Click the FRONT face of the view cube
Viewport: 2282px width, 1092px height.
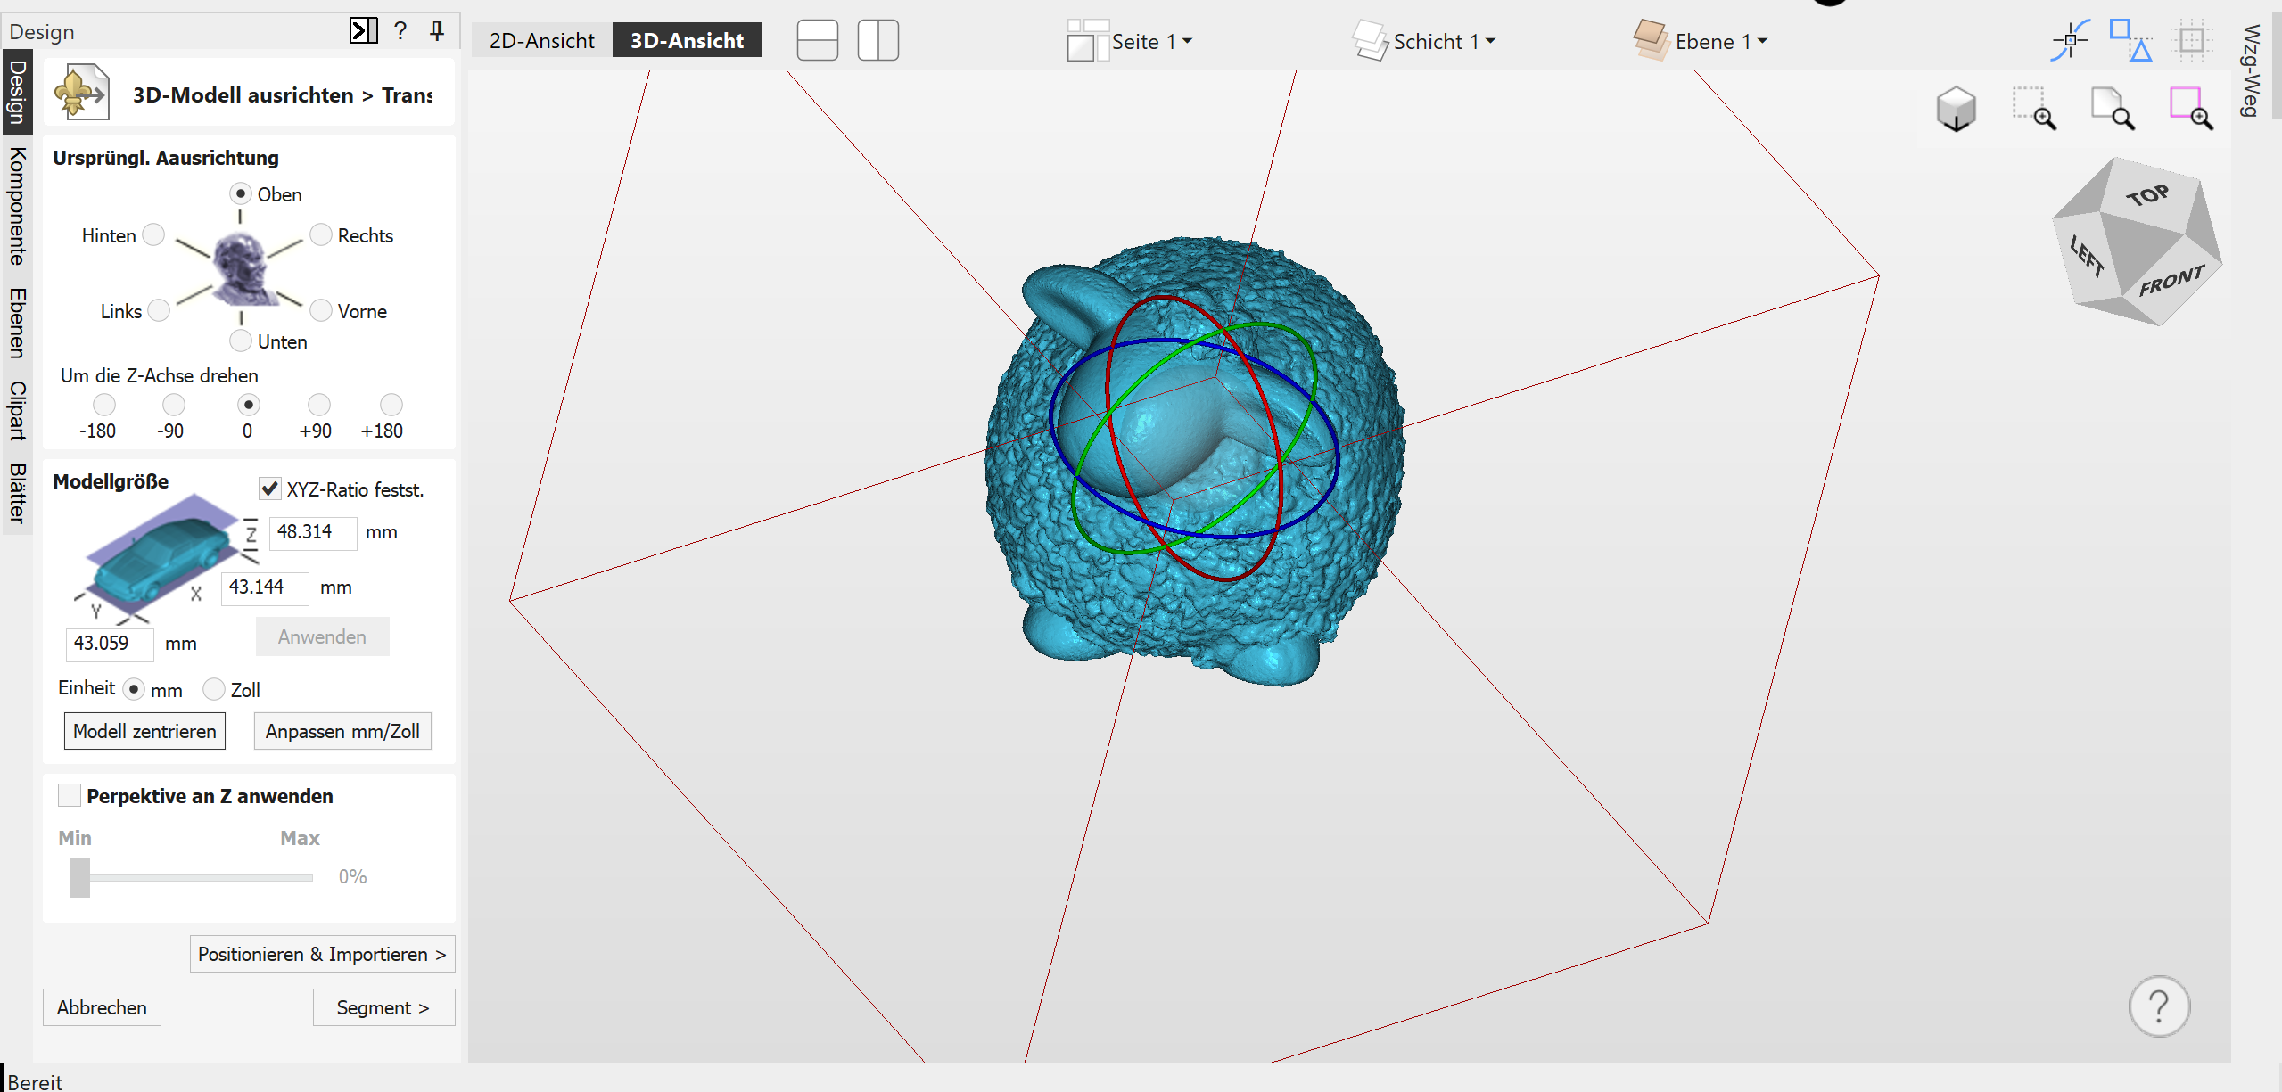point(2171,281)
